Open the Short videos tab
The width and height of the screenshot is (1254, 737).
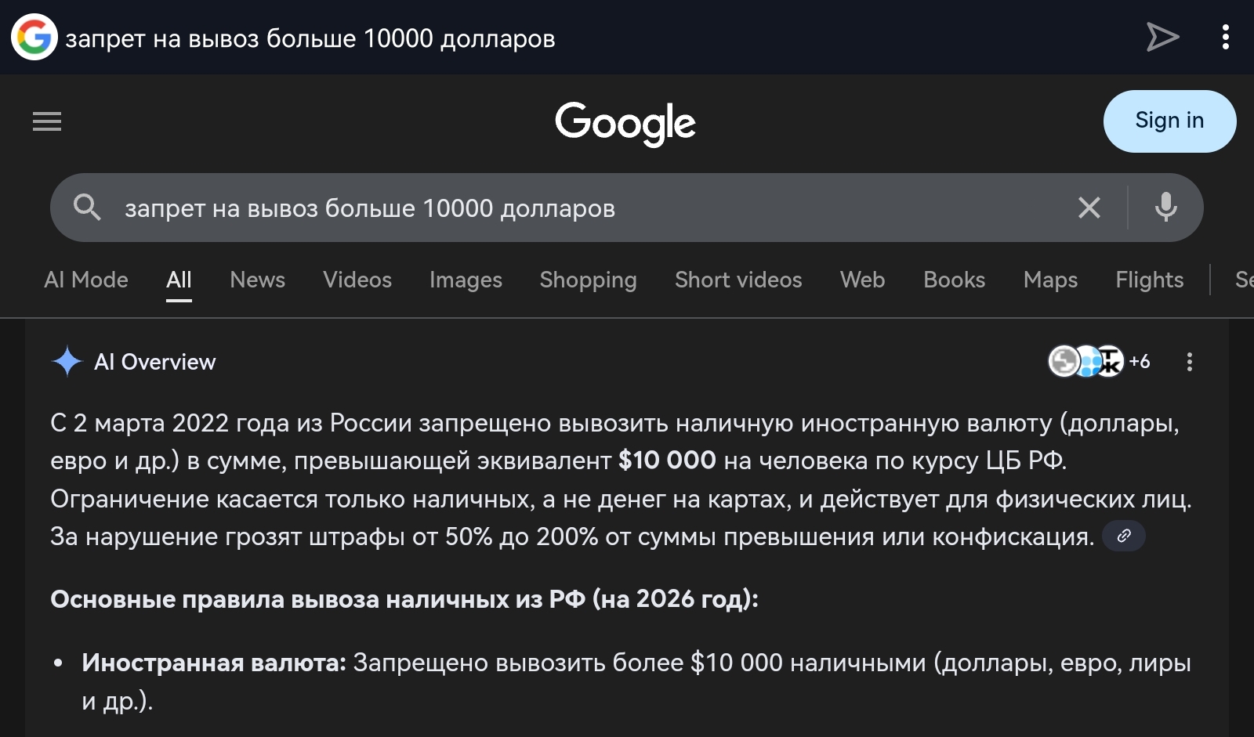point(738,280)
